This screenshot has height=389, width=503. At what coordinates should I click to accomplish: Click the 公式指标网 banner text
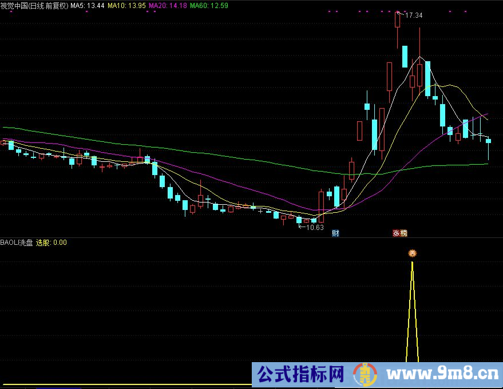pos(300,374)
